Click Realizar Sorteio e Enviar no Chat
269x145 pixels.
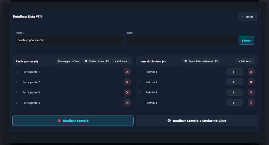point(196,121)
